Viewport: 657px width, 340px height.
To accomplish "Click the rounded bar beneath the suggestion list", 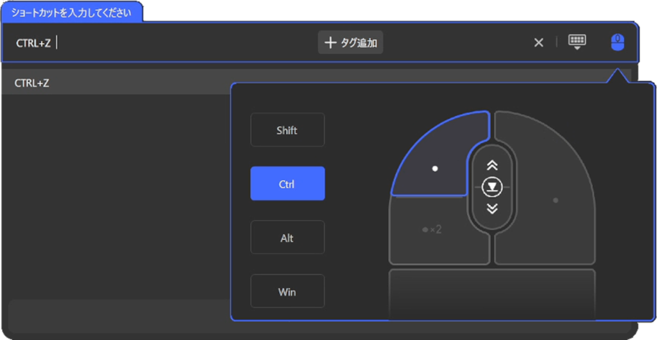I will coord(115,314).
